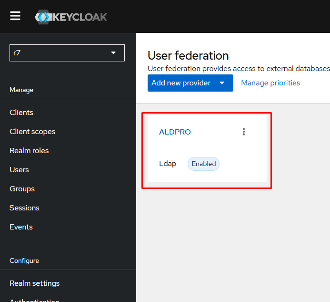Click the User federation heading

tap(188, 55)
